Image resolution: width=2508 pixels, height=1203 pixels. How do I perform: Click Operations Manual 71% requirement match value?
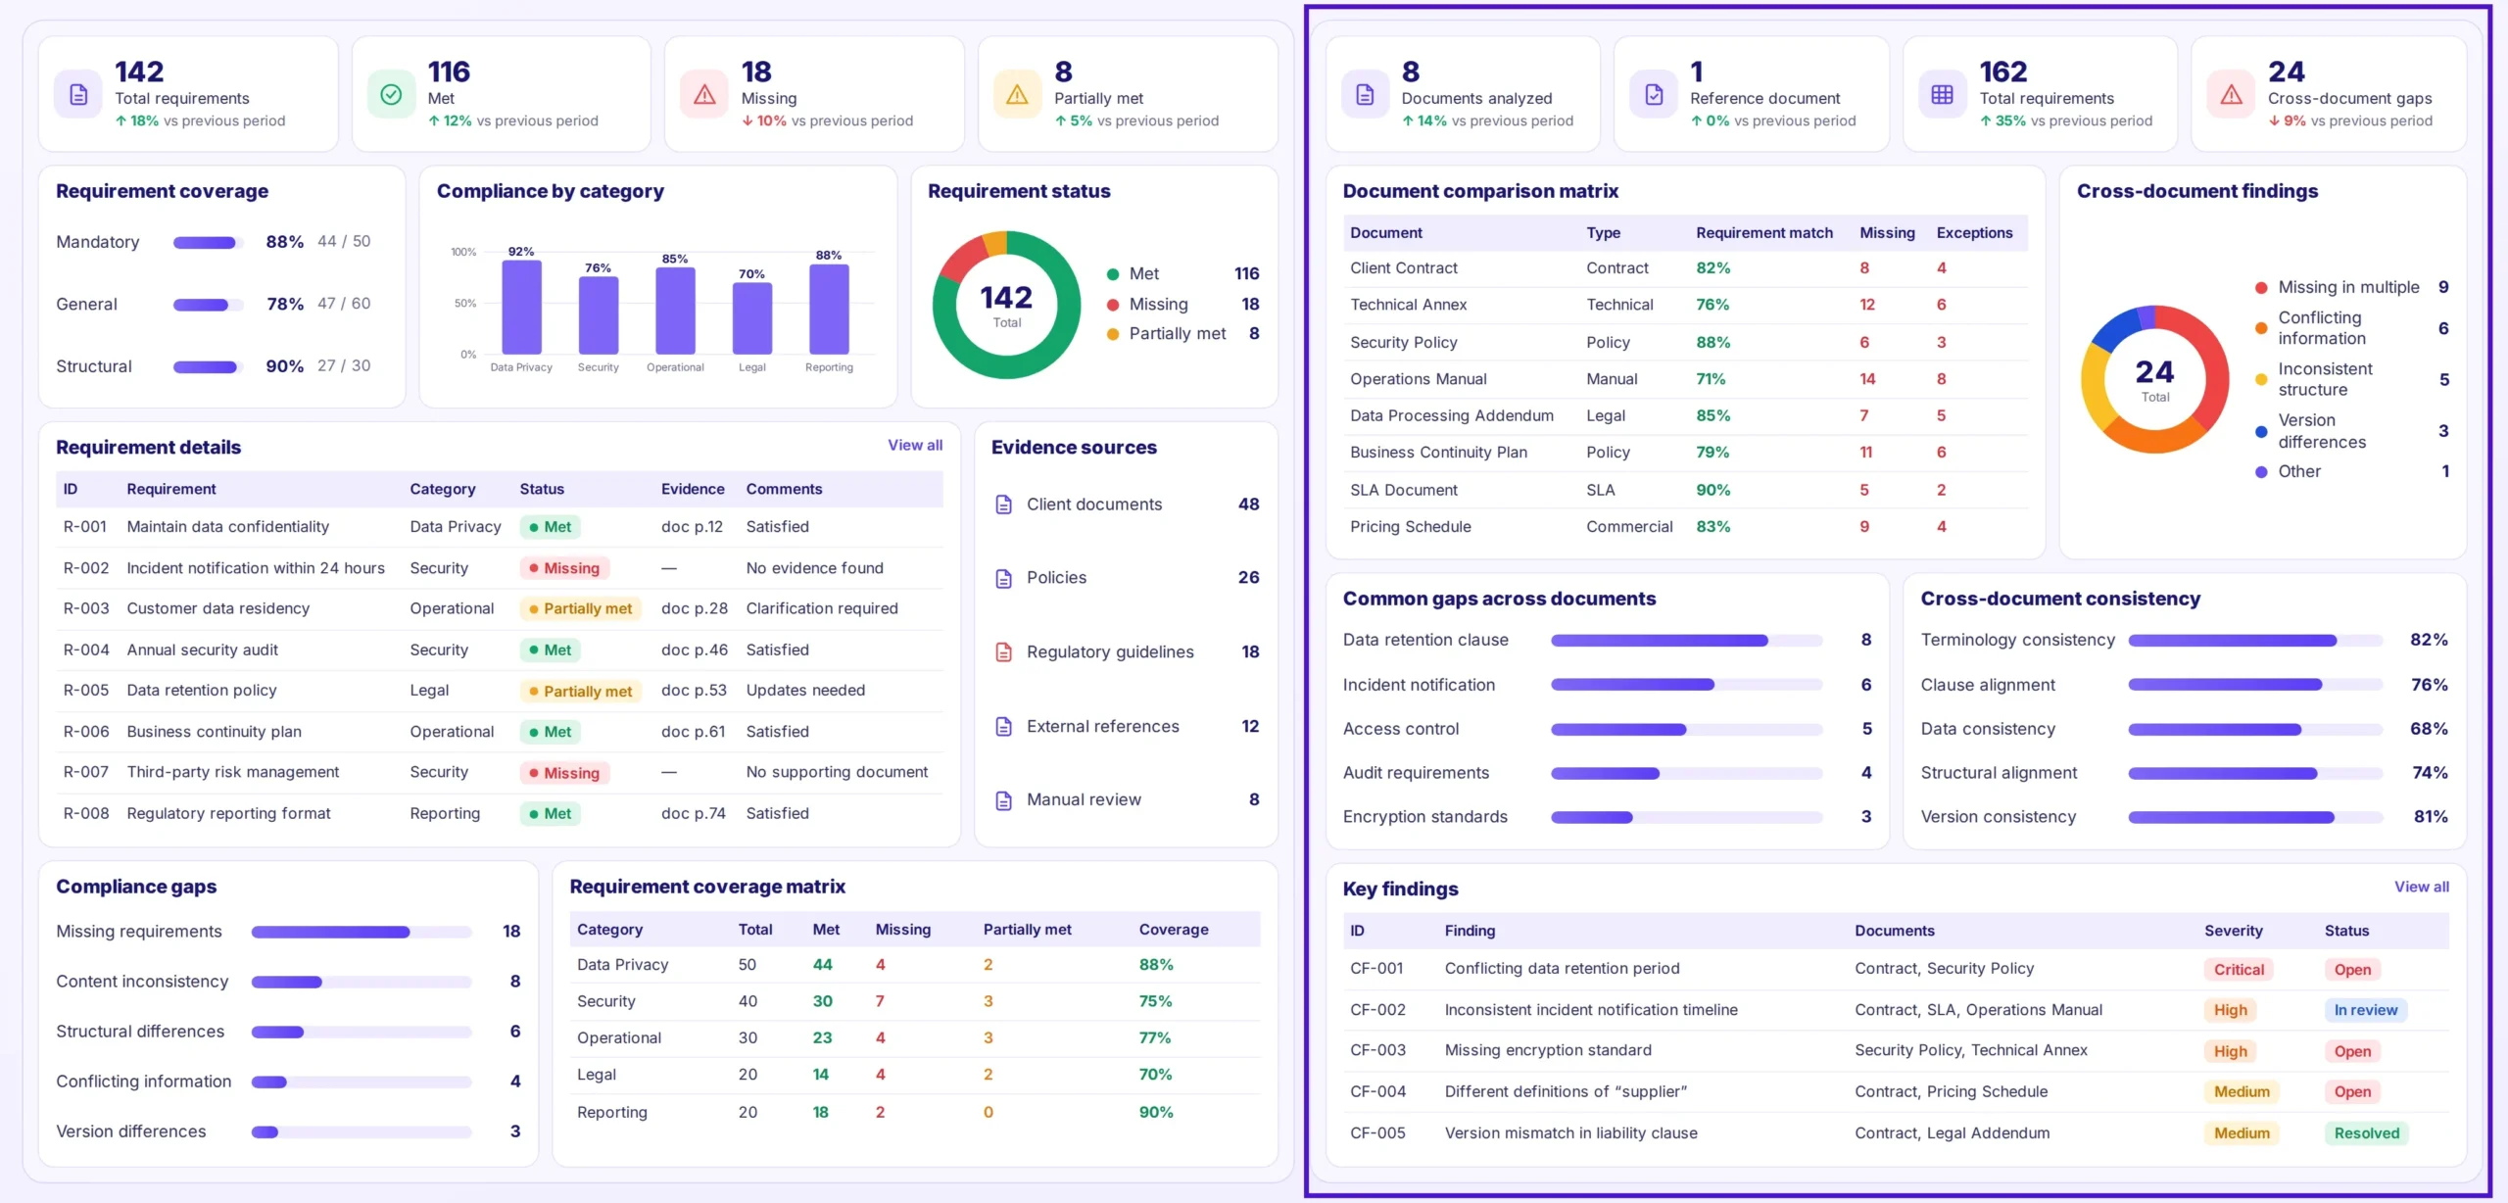click(x=1712, y=379)
